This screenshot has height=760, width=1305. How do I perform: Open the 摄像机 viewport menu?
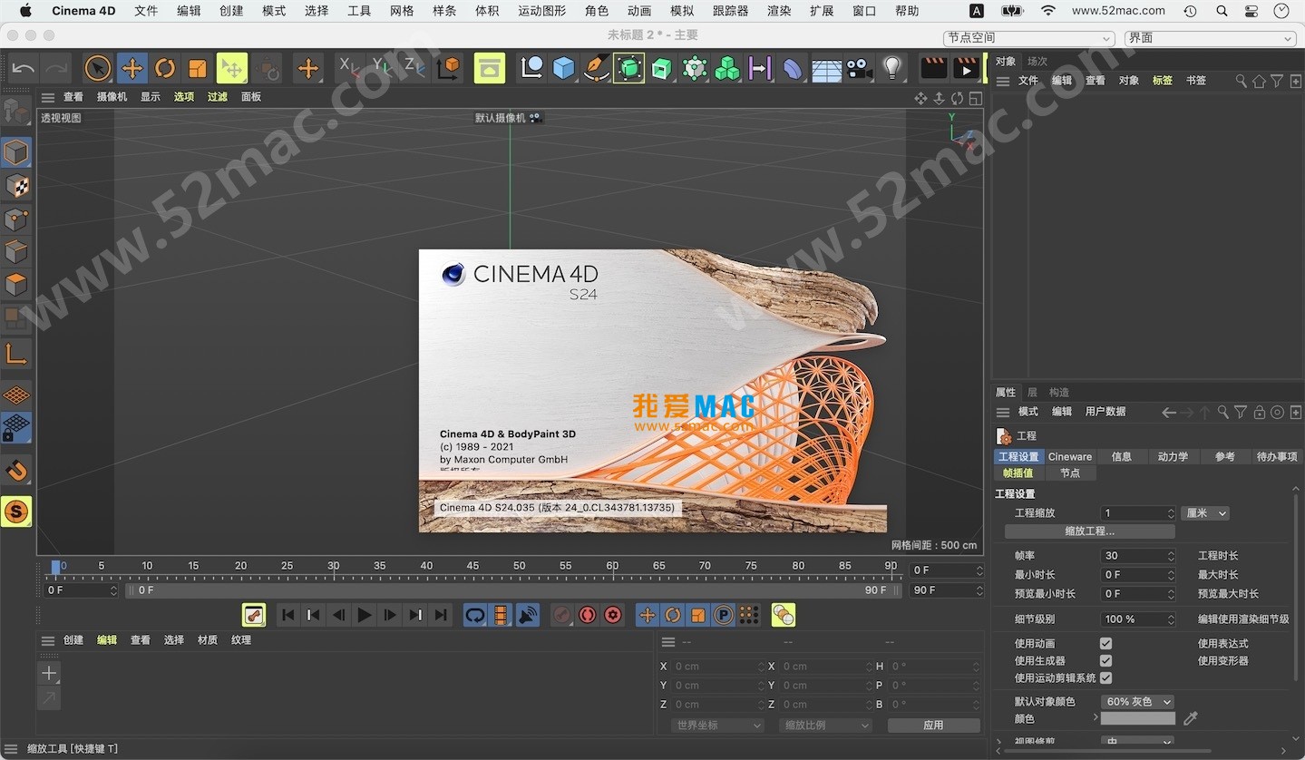point(112,97)
